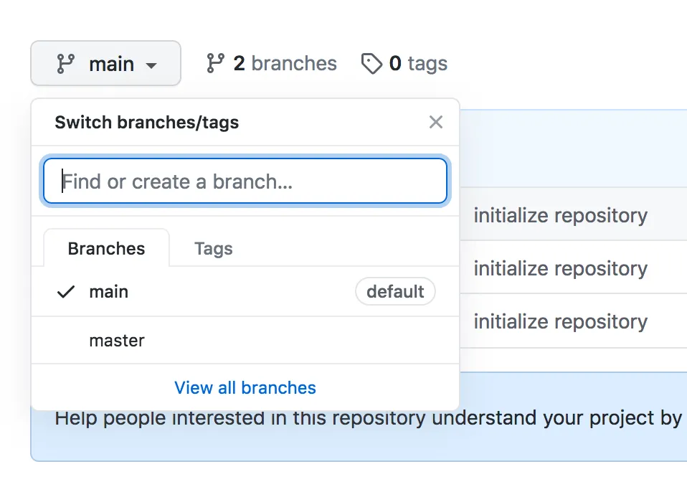Click the checkmark beside the main branch

coord(65,291)
